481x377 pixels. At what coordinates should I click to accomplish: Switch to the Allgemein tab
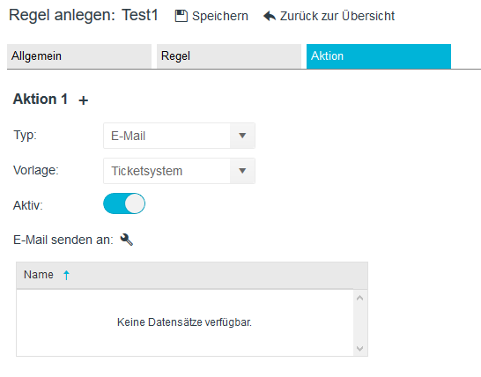[x=79, y=56]
